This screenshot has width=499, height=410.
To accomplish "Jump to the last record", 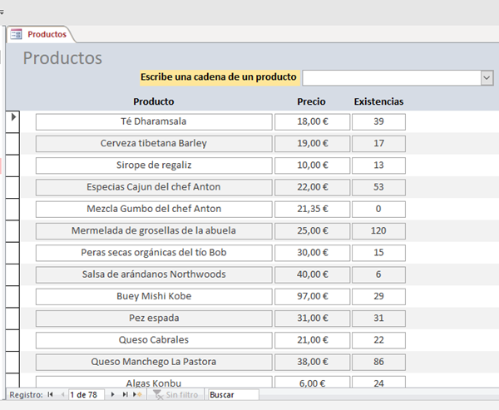I will pos(126,394).
